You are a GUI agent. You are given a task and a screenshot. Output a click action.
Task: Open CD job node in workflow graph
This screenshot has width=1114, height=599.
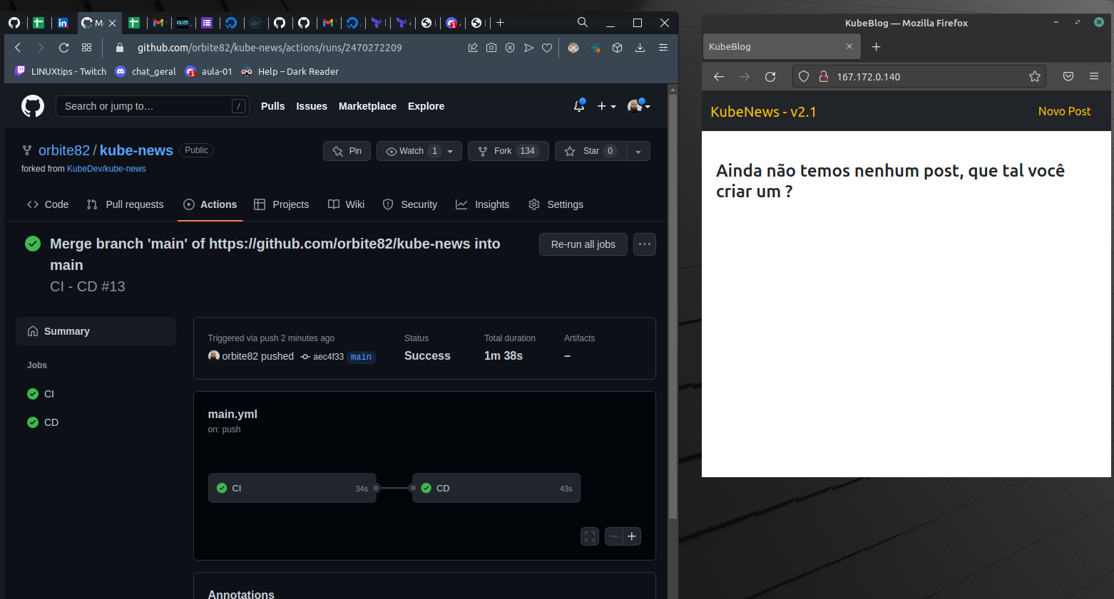click(x=496, y=488)
